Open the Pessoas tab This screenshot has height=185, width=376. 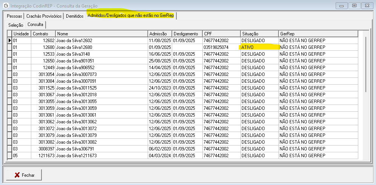coord(14,16)
